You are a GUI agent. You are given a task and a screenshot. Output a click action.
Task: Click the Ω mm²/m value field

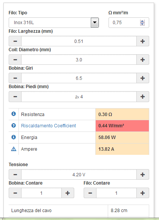click(129, 23)
